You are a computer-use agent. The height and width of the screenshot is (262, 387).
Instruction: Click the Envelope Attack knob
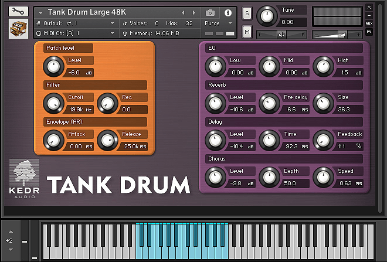tap(53, 140)
